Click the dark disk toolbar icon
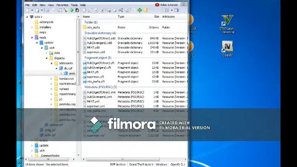The height and width of the screenshot is (167, 297). pyautogui.click(x=77, y=10)
